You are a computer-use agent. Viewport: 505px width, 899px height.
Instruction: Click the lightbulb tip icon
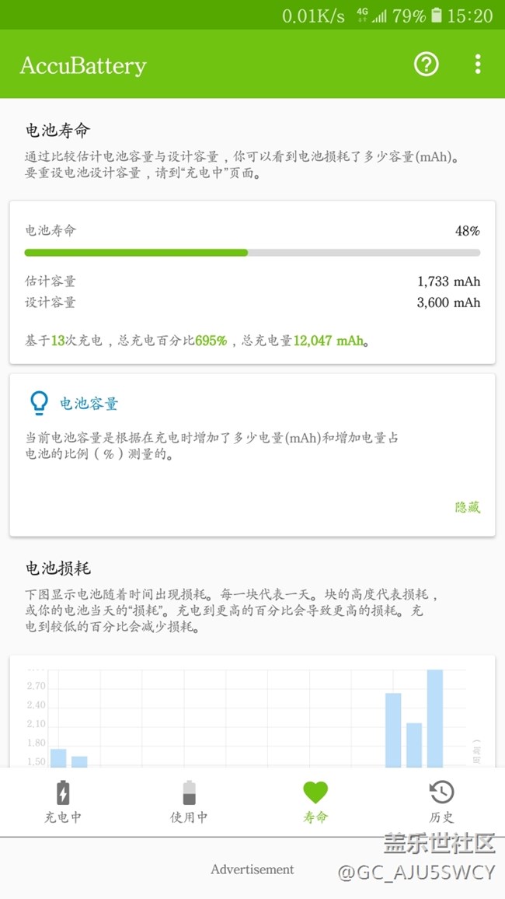tap(38, 403)
